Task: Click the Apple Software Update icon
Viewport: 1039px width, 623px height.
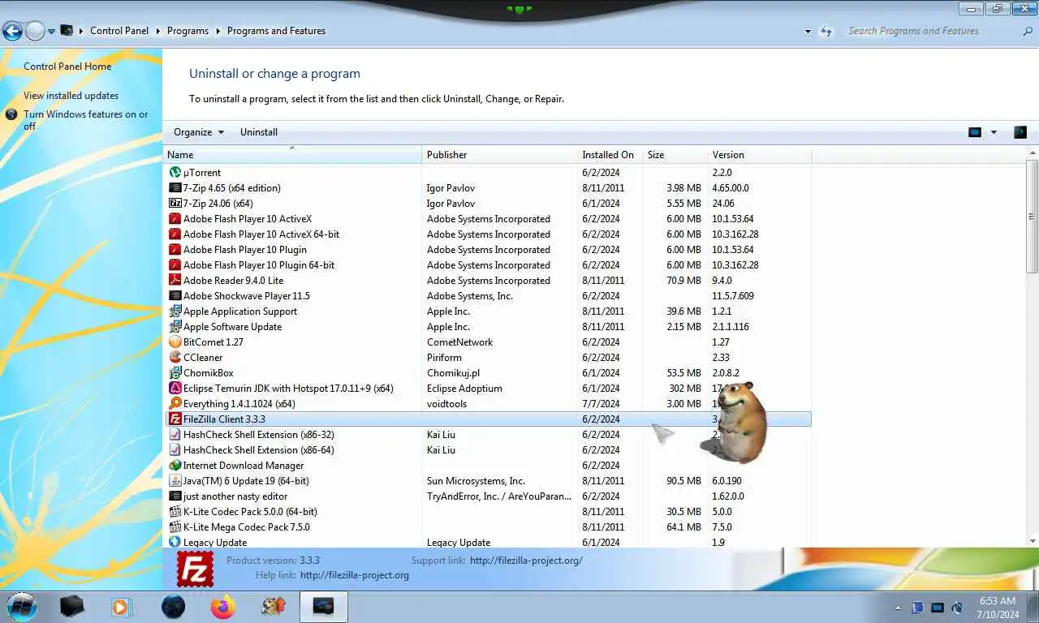Action: pos(175,326)
